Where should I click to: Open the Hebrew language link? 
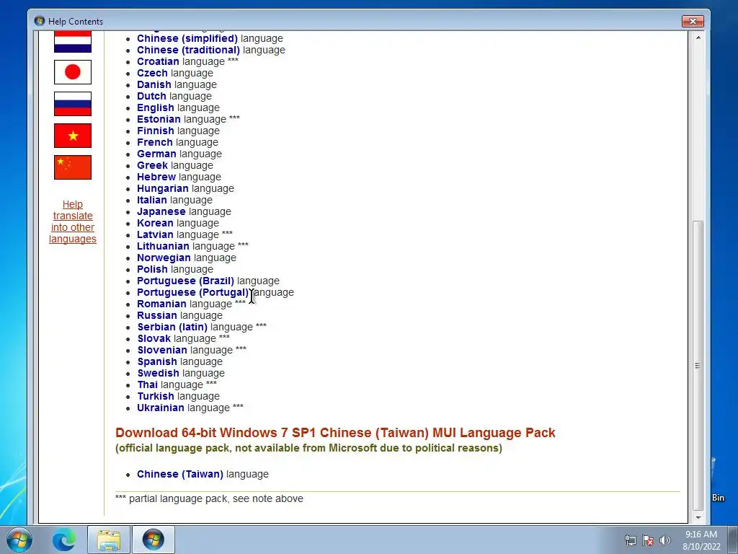point(156,177)
